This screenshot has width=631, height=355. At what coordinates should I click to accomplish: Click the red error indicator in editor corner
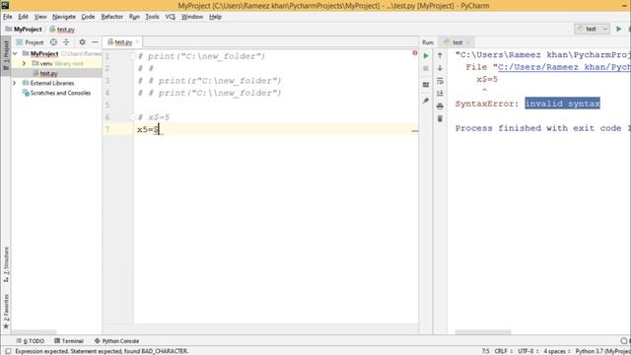414,53
